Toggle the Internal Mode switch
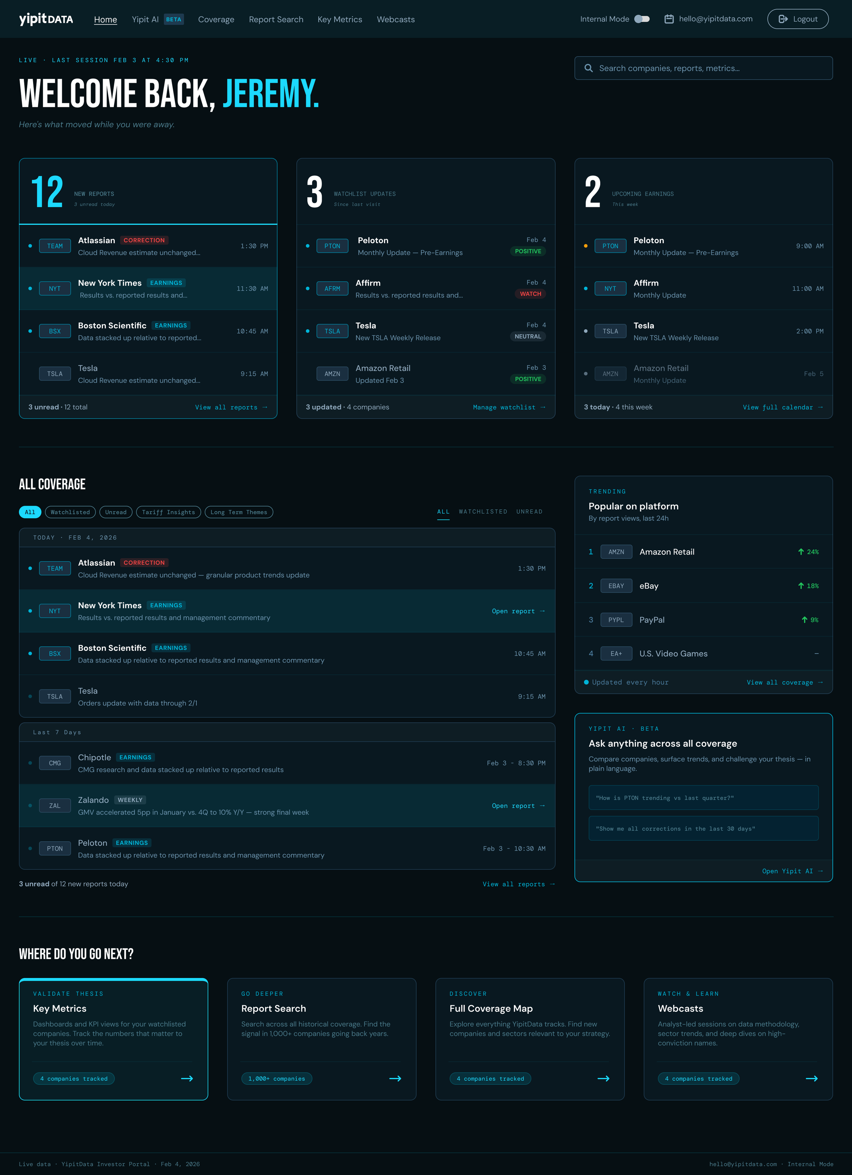852x1175 pixels. click(x=642, y=19)
